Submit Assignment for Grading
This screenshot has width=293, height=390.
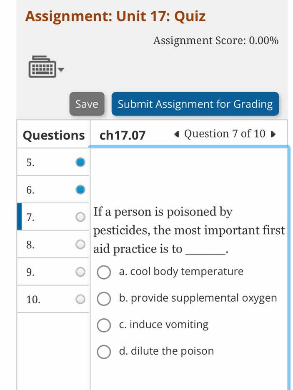click(x=195, y=104)
